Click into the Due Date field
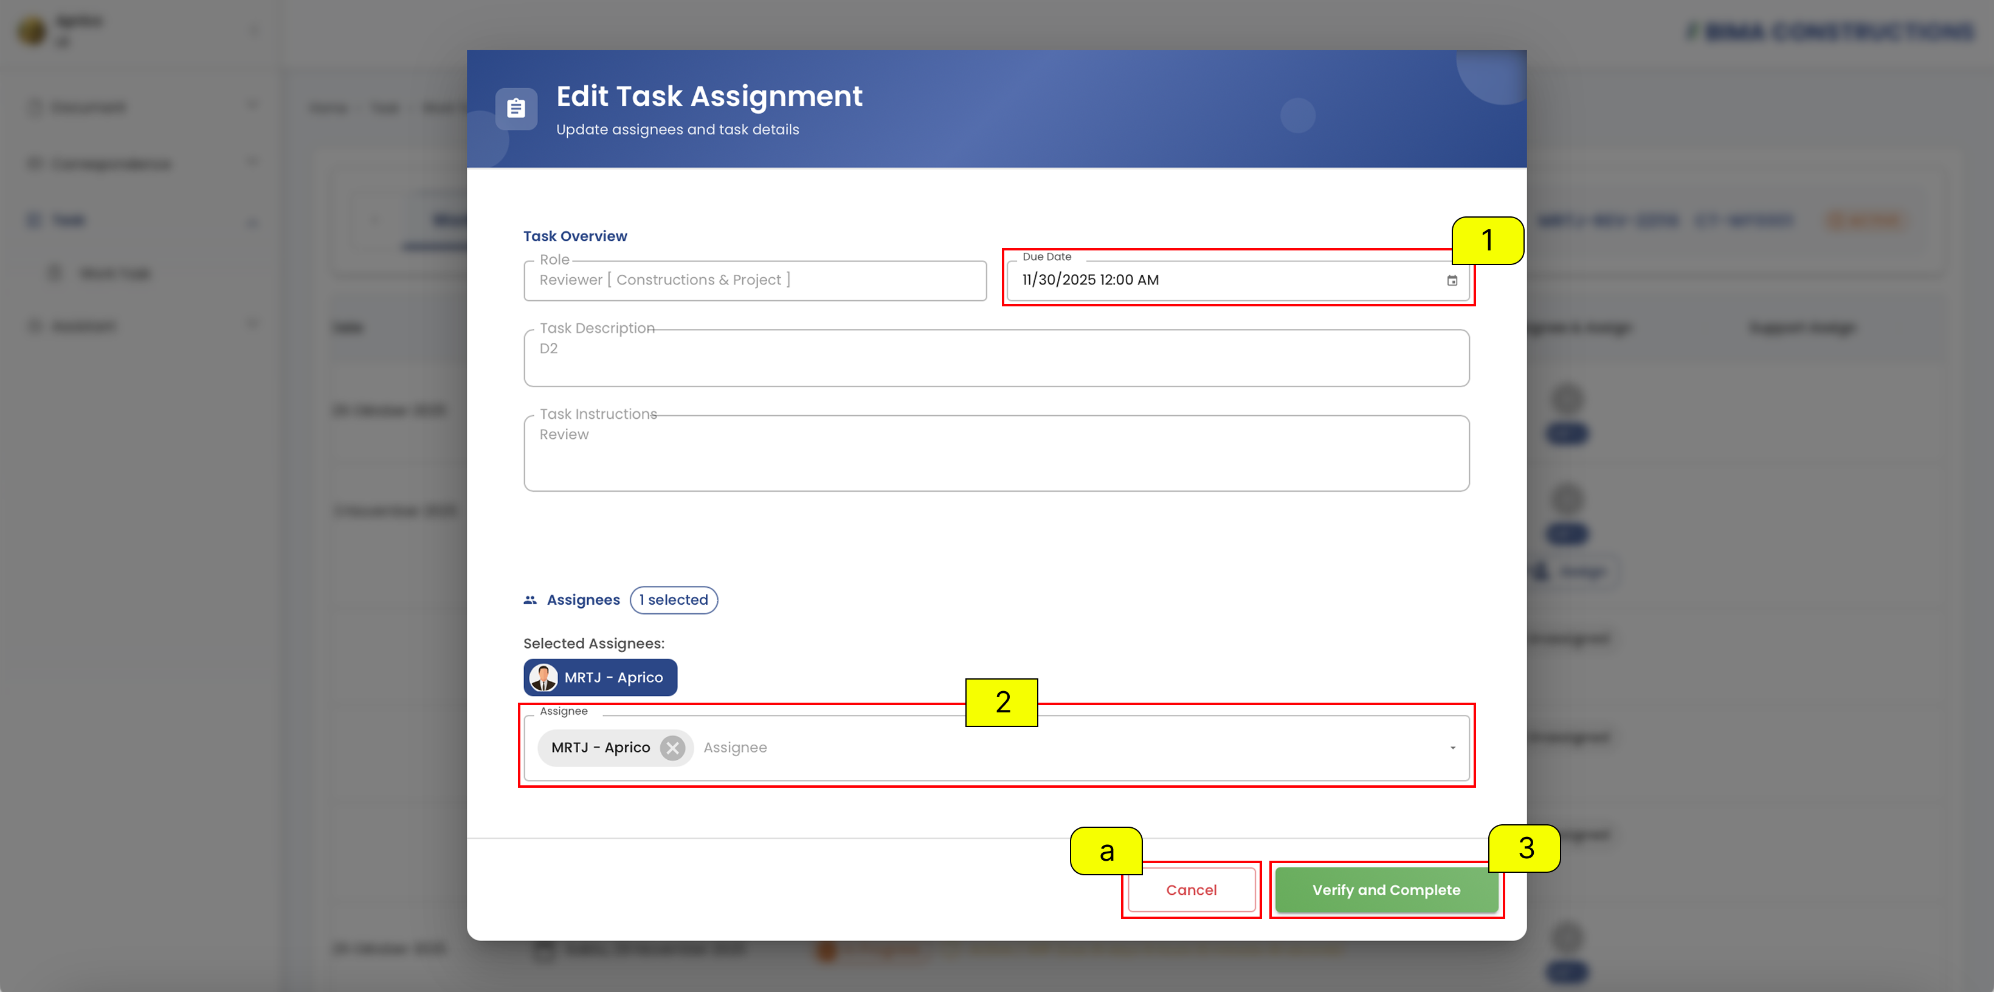Screen dimensions: 1994x992 [1237, 280]
